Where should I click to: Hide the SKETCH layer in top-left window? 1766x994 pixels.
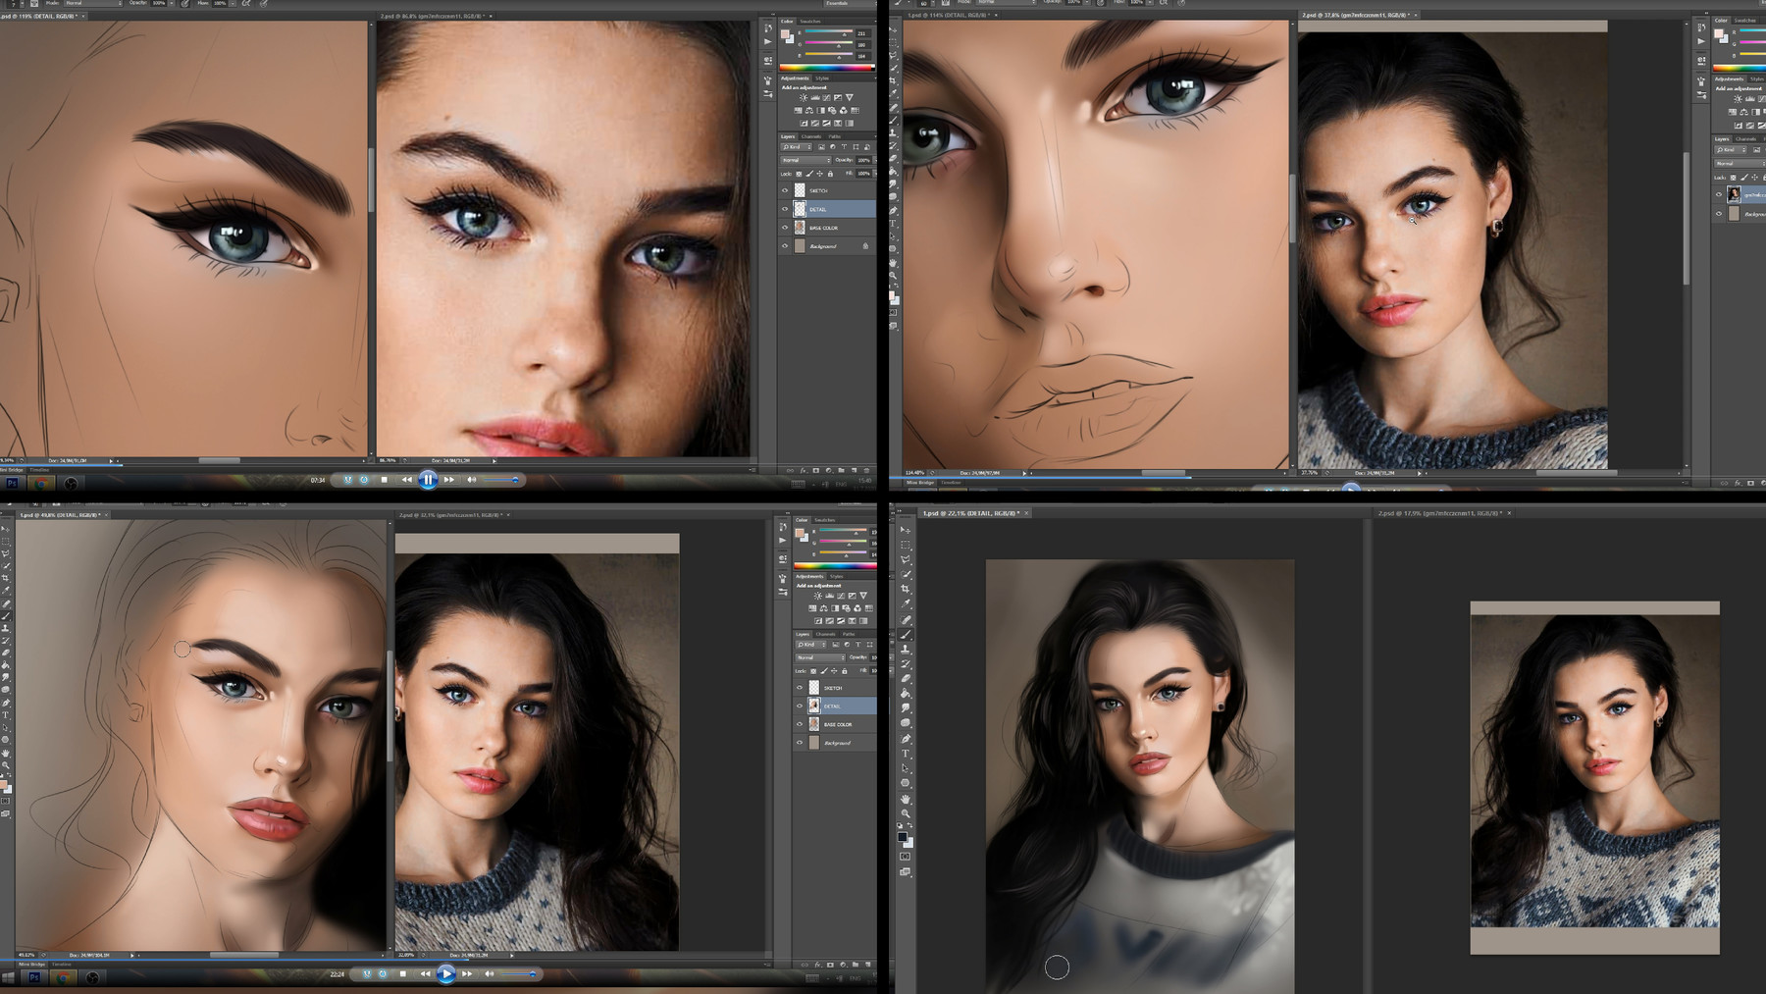[x=785, y=190]
